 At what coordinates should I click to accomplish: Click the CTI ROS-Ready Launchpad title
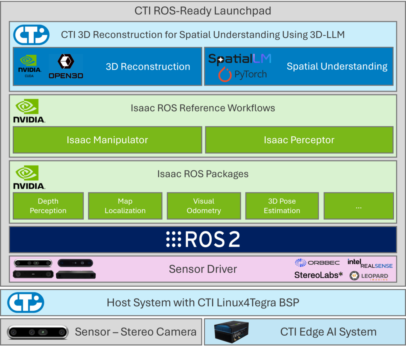[203, 11]
